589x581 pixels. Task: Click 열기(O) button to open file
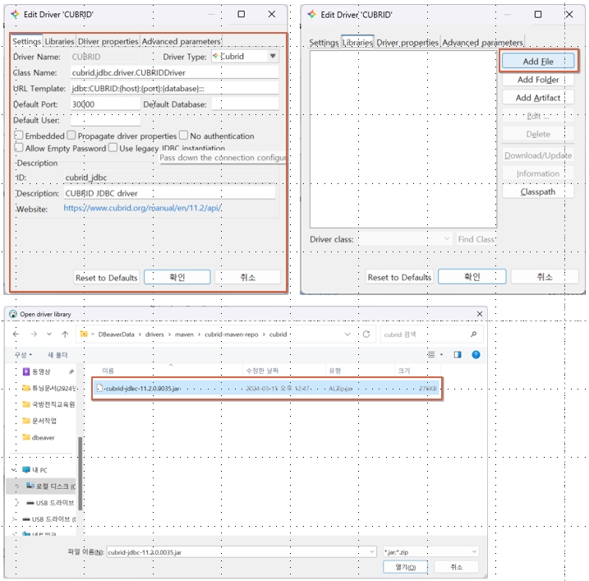[405, 567]
